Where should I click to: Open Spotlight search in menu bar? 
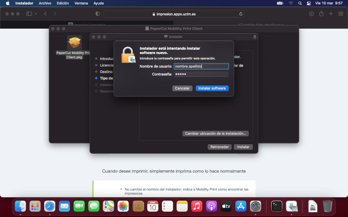[300, 3]
